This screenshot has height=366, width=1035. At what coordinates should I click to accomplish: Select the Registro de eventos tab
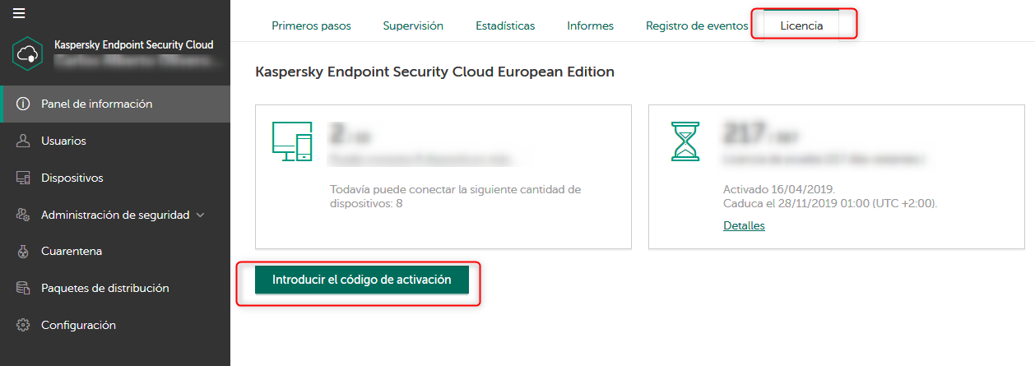click(697, 25)
